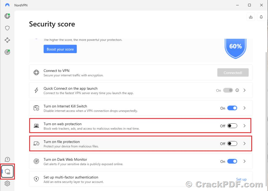Enable the web protection toggle
Viewport: 268px width, 191px height.
[232, 126]
